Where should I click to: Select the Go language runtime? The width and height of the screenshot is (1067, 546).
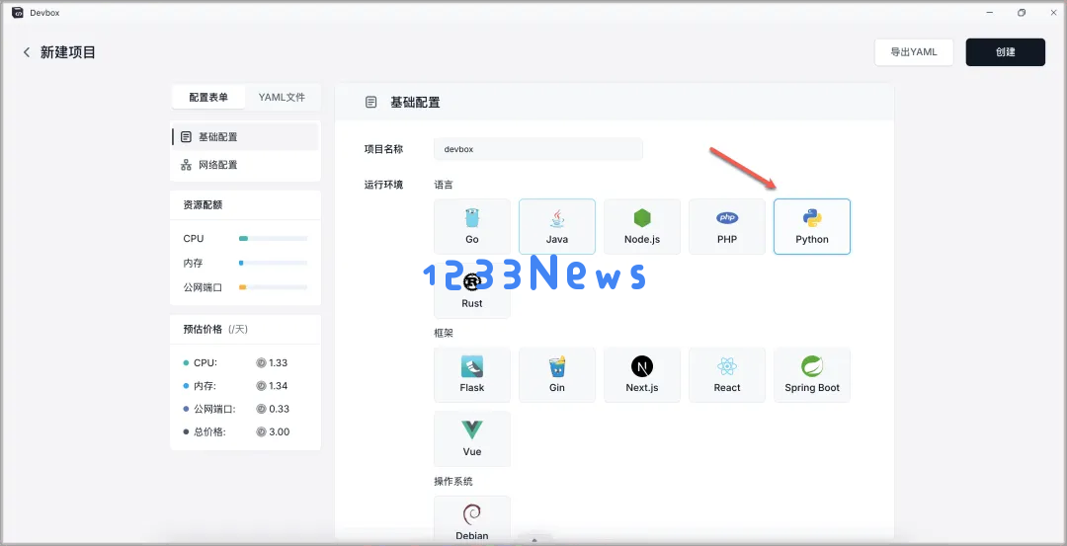click(472, 226)
